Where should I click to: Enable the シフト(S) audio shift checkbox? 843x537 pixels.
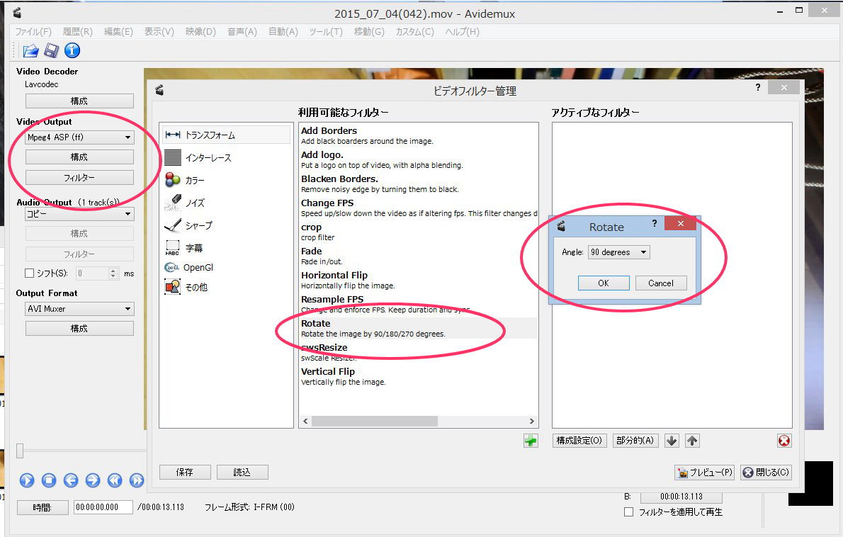pos(30,273)
